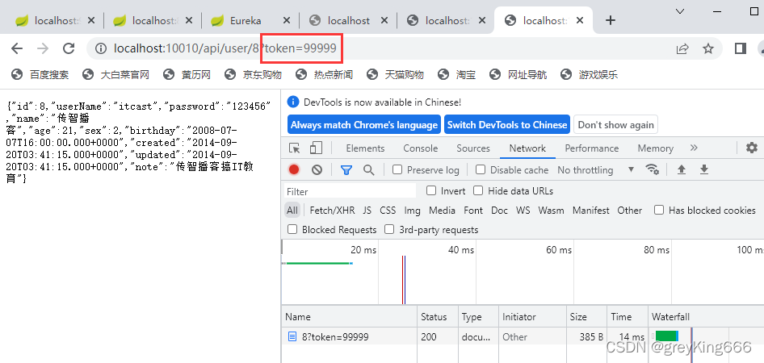This screenshot has height=363, width=764.
Task: Filter requests by Fetch/XHR
Action: (332, 211)
